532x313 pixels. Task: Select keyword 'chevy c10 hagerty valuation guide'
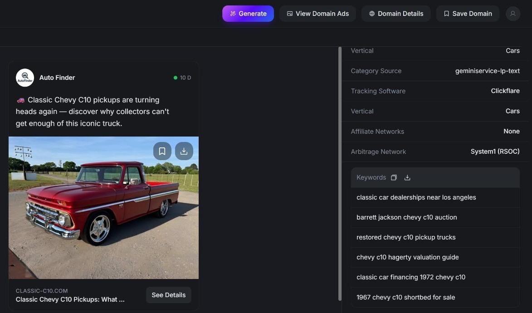coord(435,257)
